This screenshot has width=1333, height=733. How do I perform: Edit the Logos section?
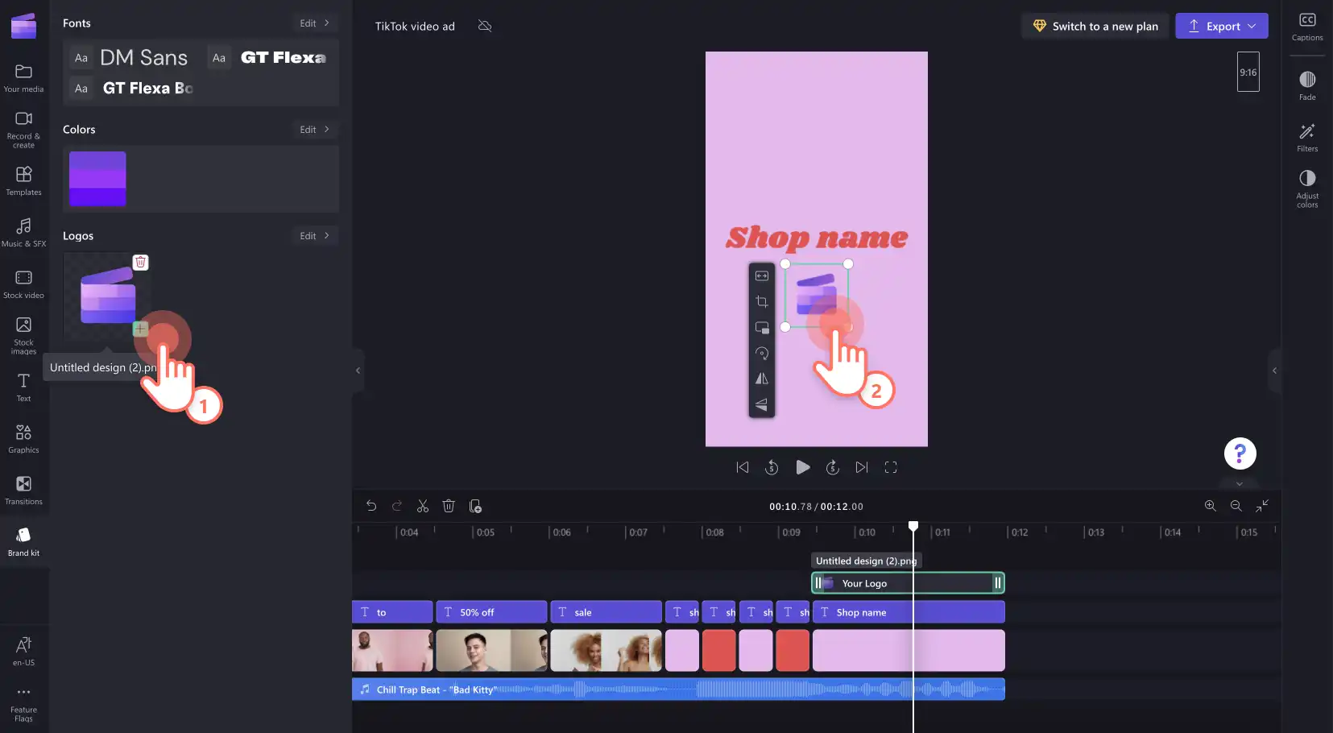click(x=314, y=236)
